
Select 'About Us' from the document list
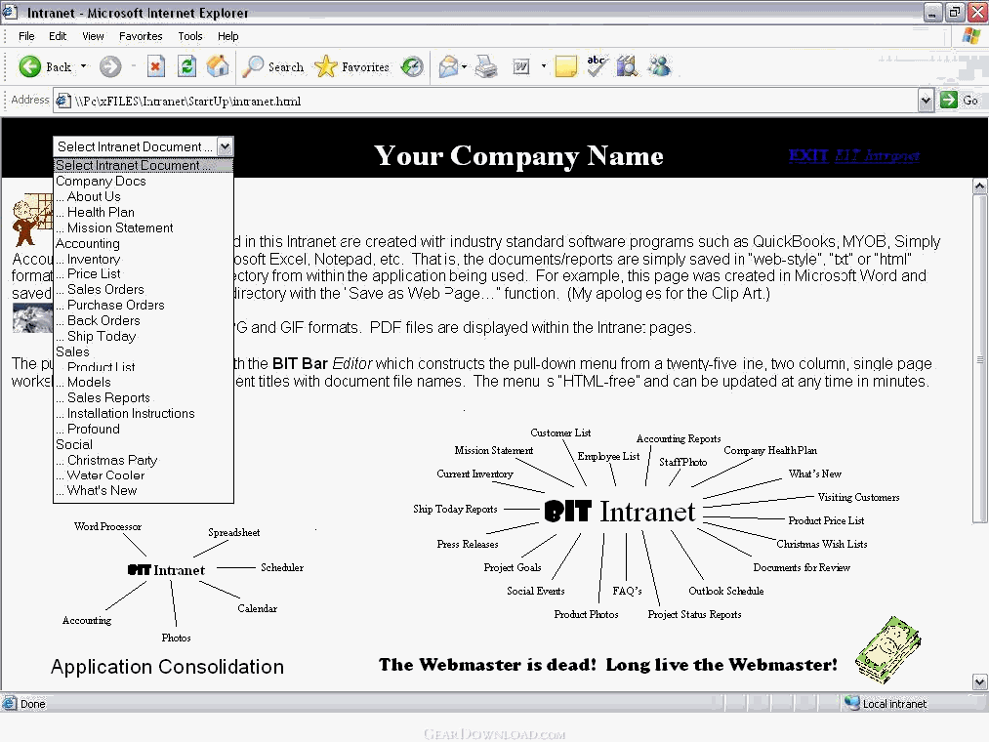[144, 197]
